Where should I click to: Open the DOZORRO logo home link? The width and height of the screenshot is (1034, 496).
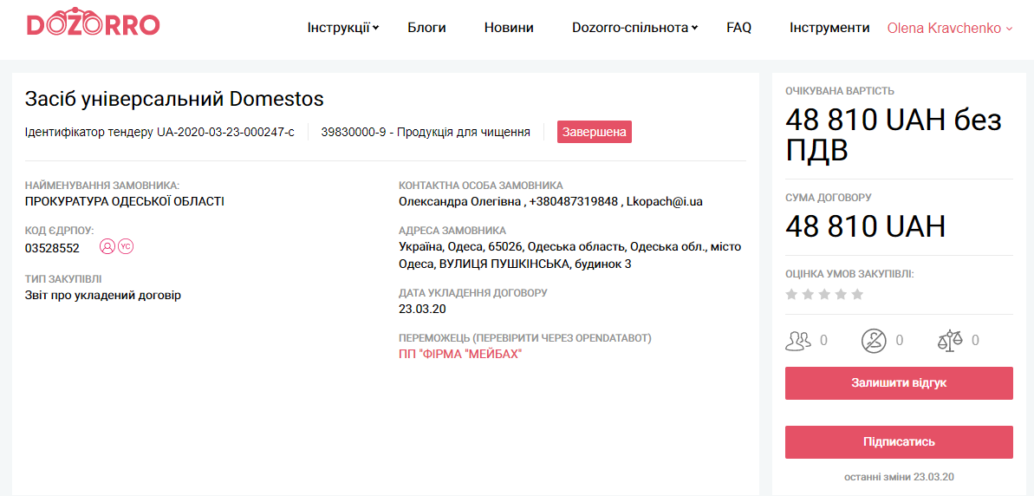point(93,23)
